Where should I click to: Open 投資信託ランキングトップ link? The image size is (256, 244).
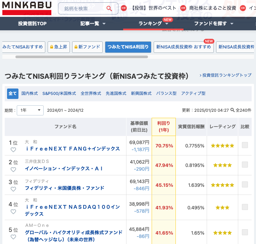click(225, 75)
